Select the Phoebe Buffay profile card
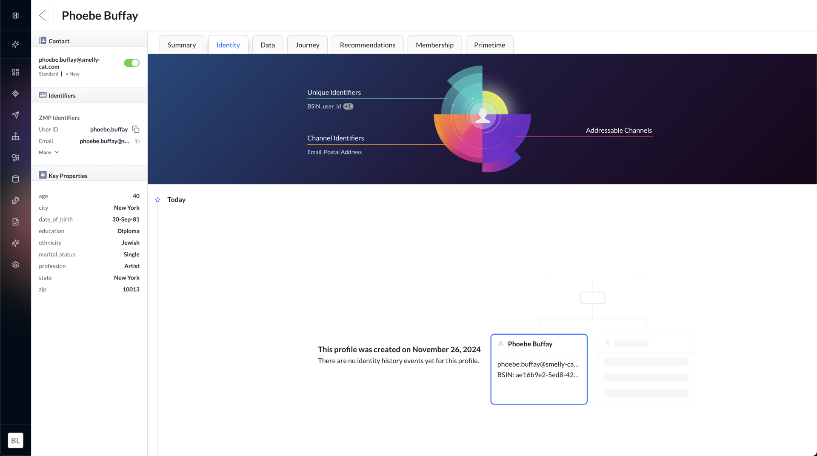 point(539,369)
